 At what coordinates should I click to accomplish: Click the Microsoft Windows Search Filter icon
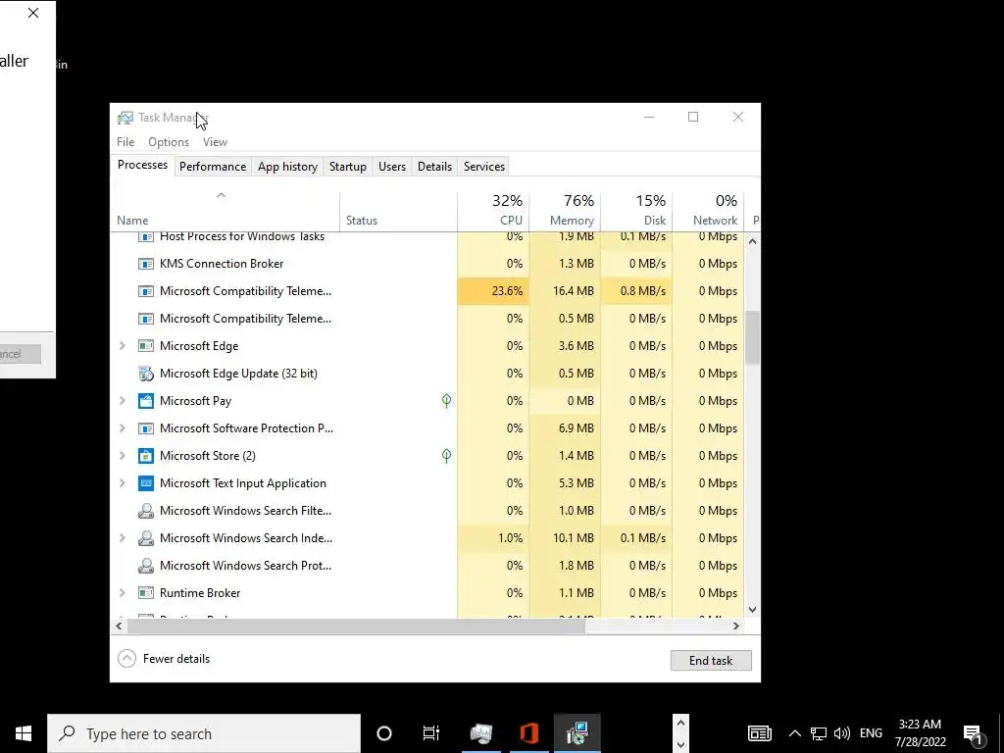coord(146,511)
